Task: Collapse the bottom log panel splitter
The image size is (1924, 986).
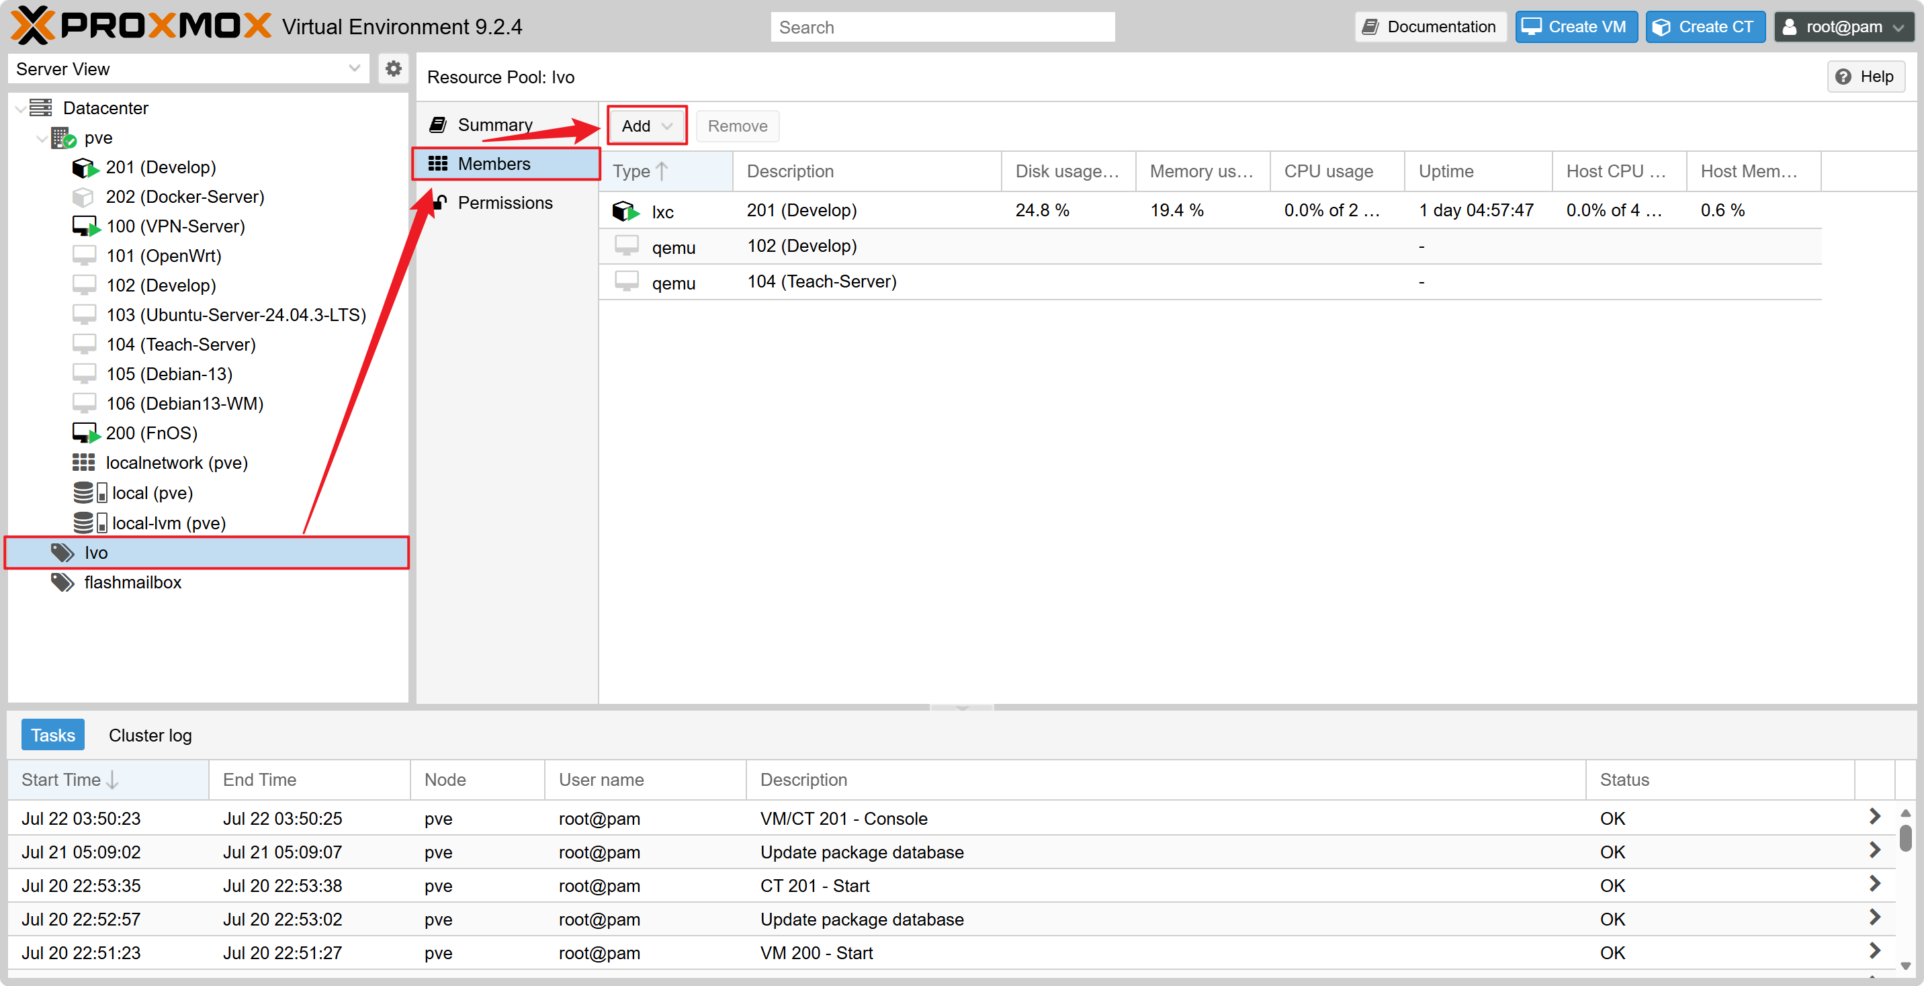Action: tap(962, 707)
